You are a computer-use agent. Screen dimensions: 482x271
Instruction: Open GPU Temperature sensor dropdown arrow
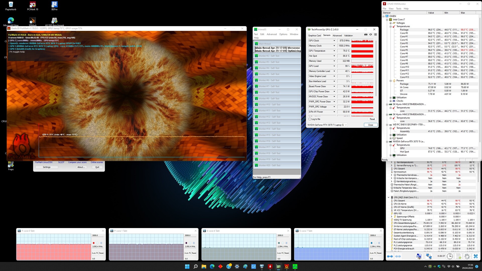coord(334,51)
